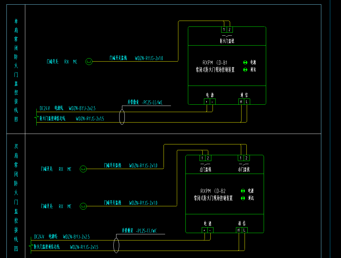Select the conduit ellipse symbol in the single-door diagram
Screen dimensions: 341x258
122,117
